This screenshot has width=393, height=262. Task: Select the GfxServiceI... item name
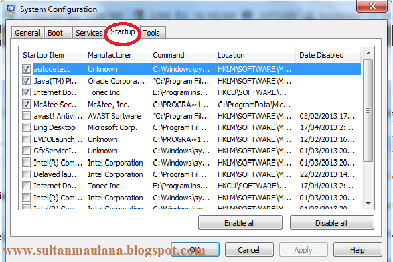(x=56, y=151)
